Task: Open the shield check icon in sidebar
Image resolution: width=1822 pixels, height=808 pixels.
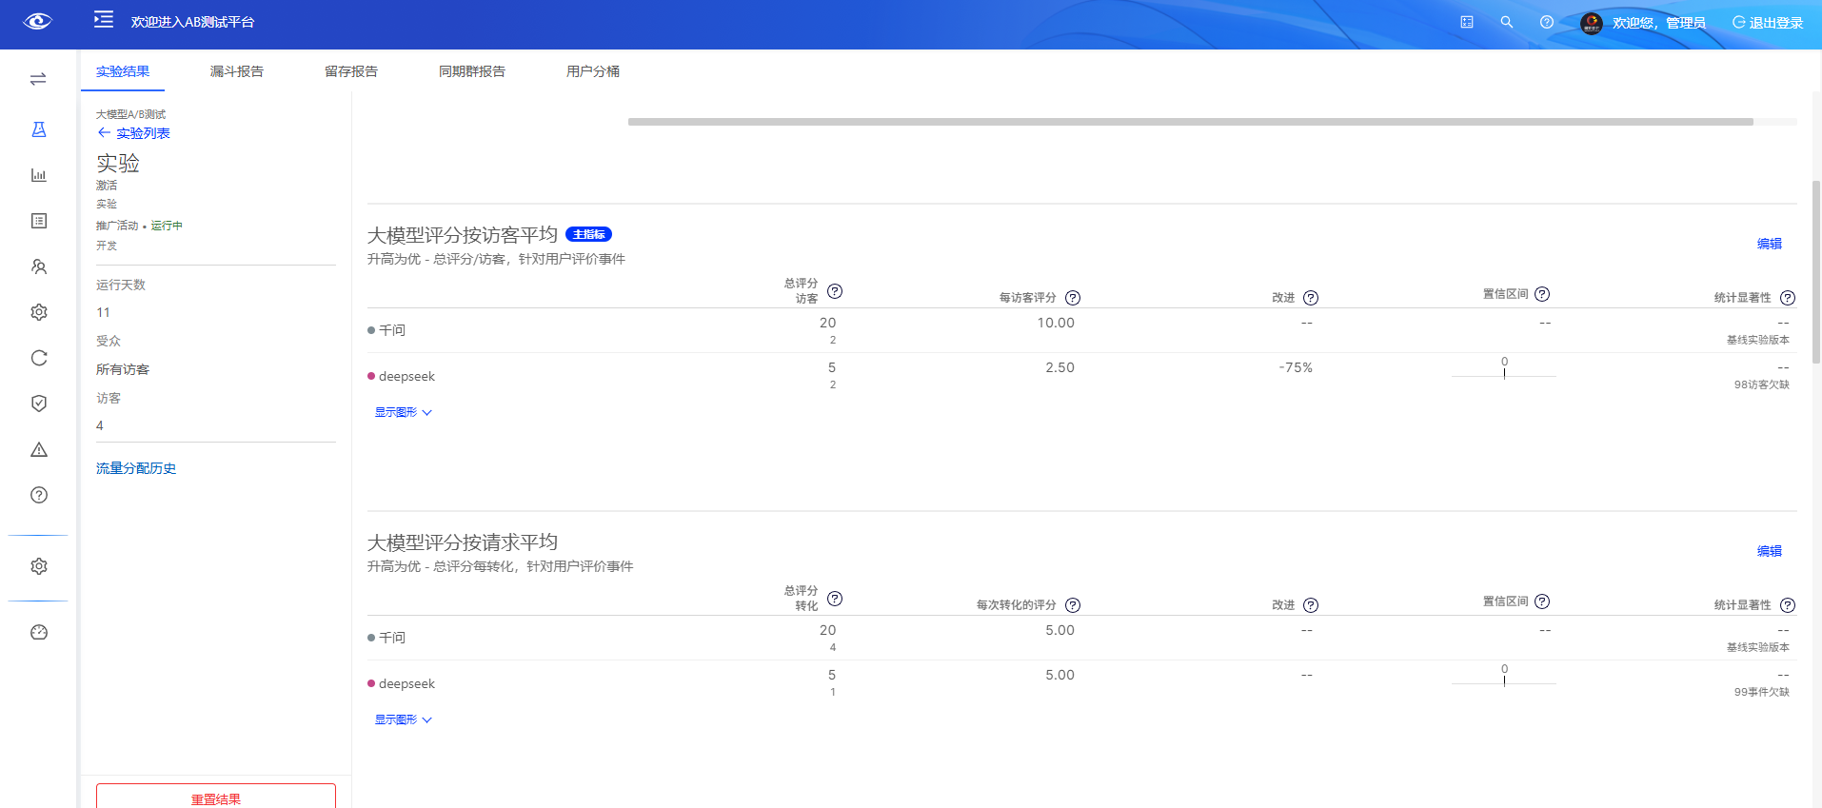Action: (x=39, y=404)
